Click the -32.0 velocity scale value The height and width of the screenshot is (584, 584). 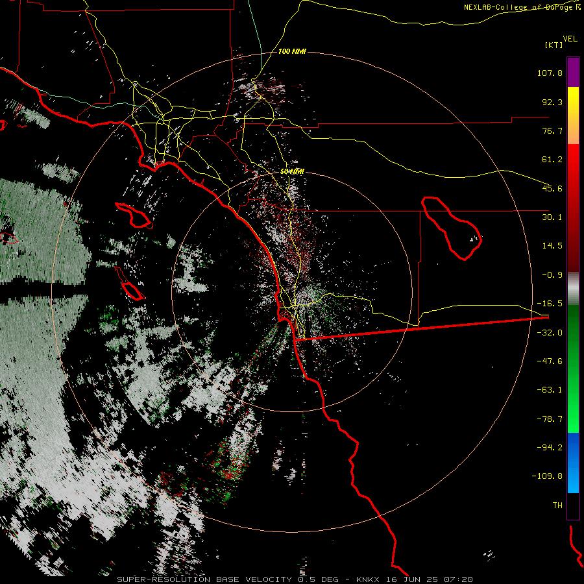coord(550,333)
